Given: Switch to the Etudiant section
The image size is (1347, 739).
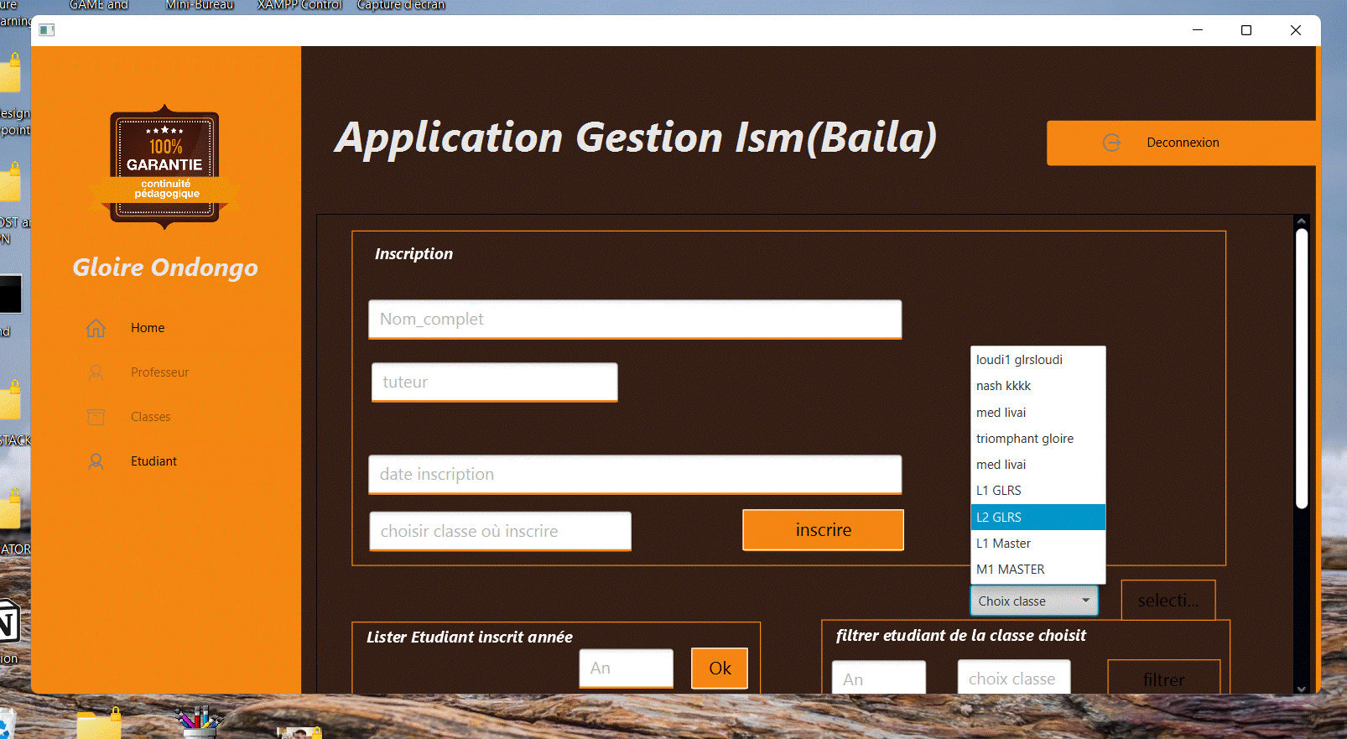Looking at the screenshot, I should [153, 461].
